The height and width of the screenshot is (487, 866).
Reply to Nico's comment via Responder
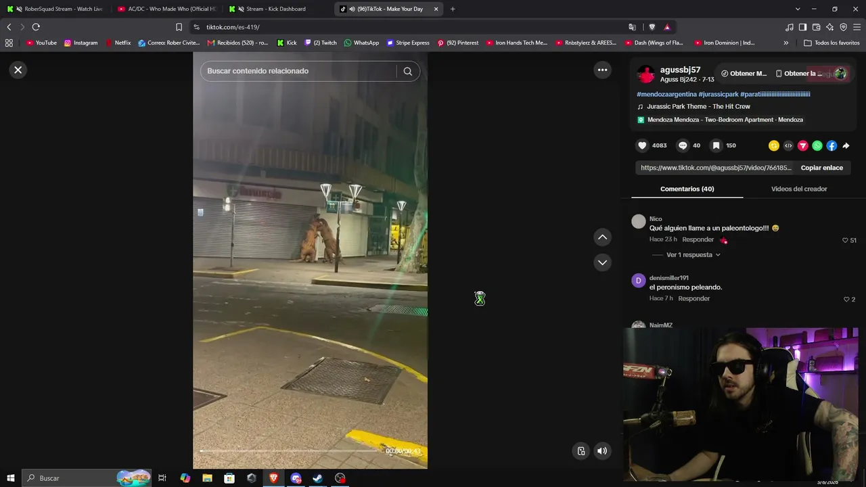pyautogui.click(x=698, y=239)
